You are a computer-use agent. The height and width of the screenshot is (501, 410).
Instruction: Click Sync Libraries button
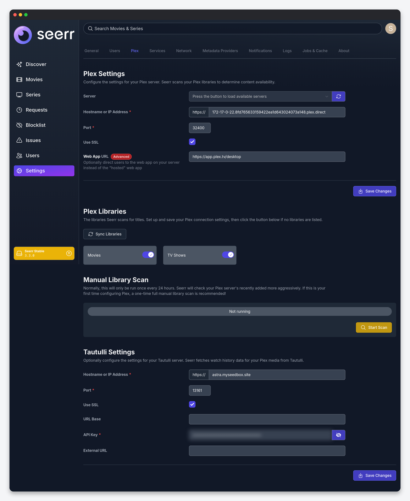coord(105,234)
